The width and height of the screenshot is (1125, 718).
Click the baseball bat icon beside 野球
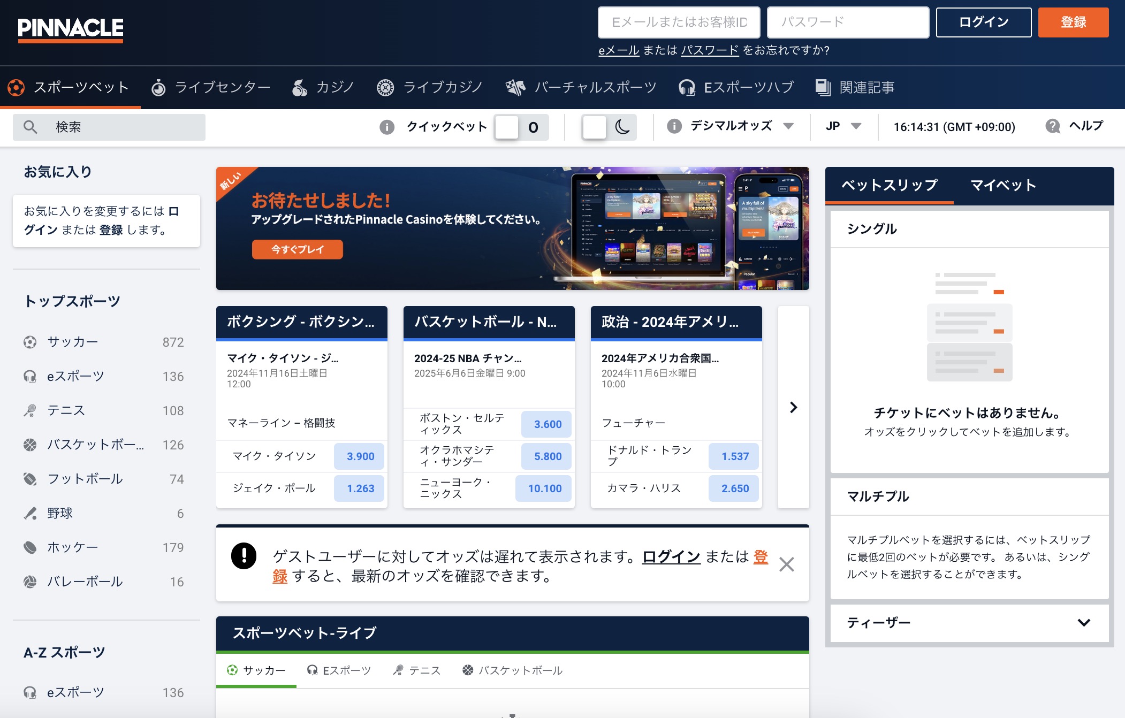click(x=30, y=513)
